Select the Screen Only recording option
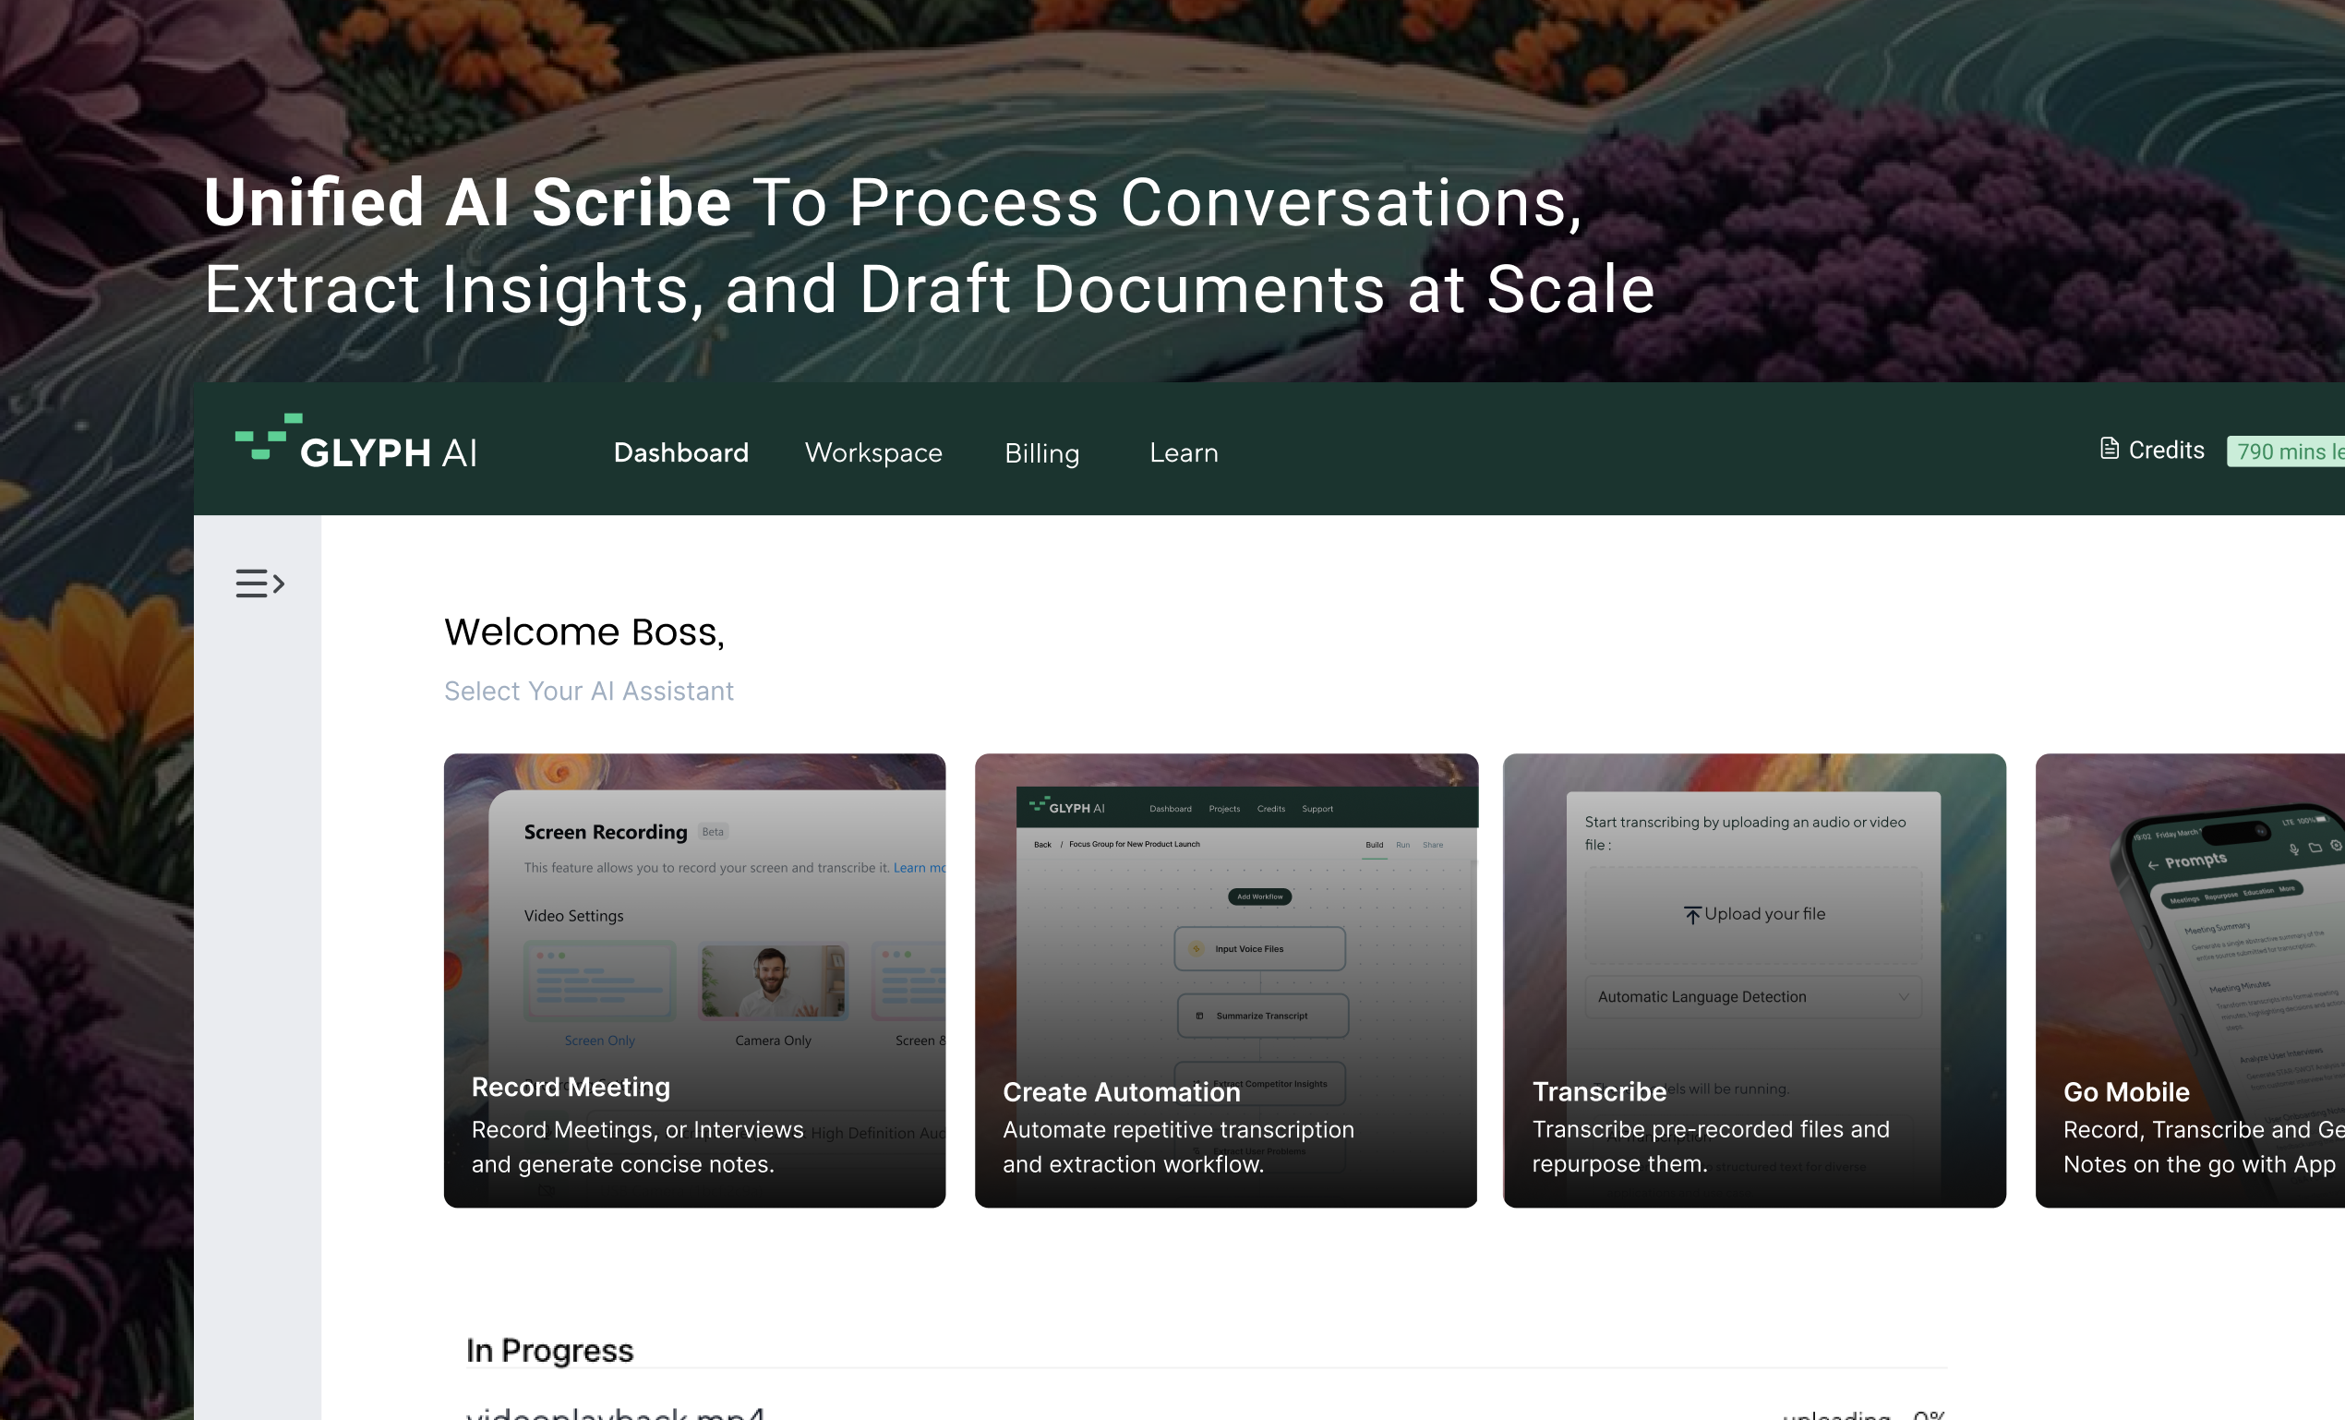The height and width of the screenshot is (1420, 2345). coord(599,982)
